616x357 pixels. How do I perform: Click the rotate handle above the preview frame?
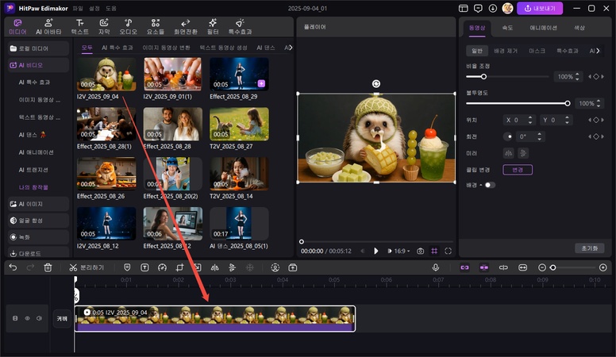[x=376, y=83]
